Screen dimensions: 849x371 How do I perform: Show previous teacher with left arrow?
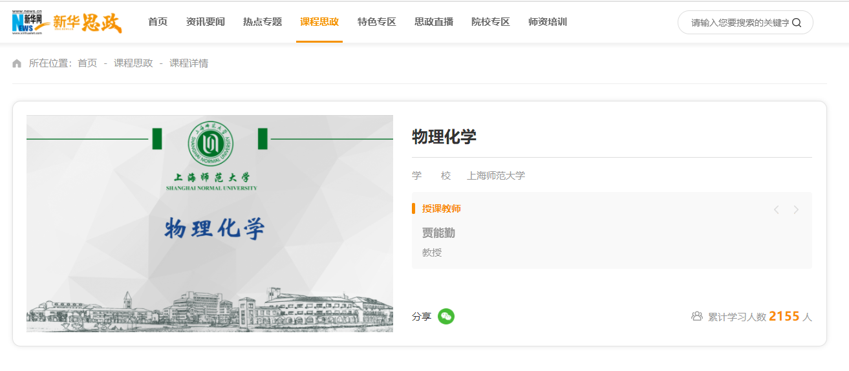[776, 209]
